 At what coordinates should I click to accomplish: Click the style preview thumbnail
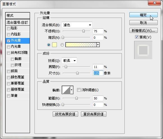(143, 50)
